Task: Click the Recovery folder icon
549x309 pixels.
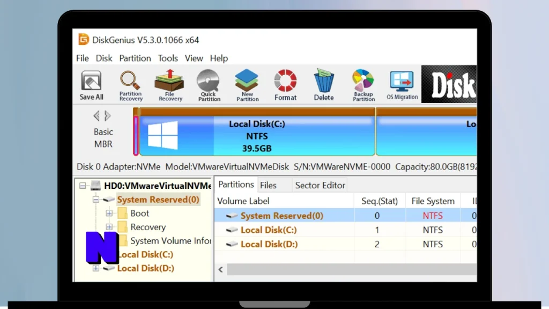Action: tap(122, 227)
